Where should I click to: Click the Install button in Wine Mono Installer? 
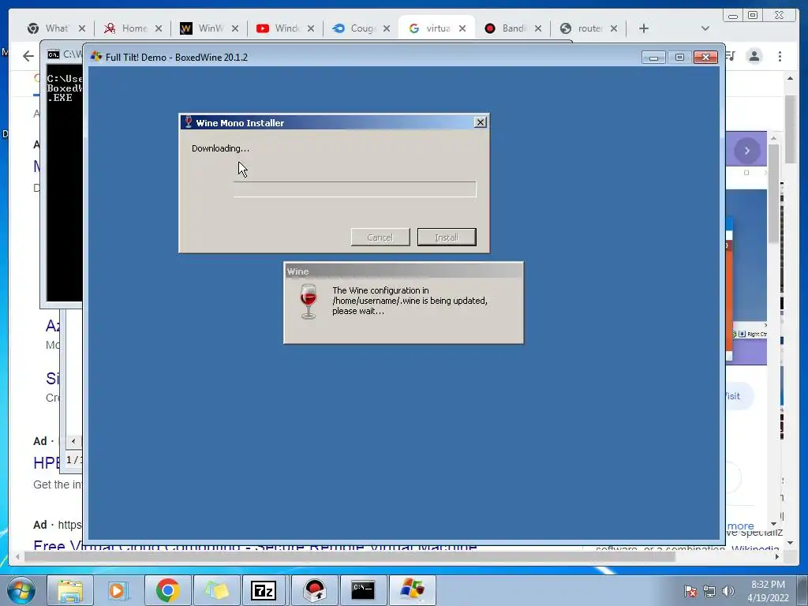(447, 237)
